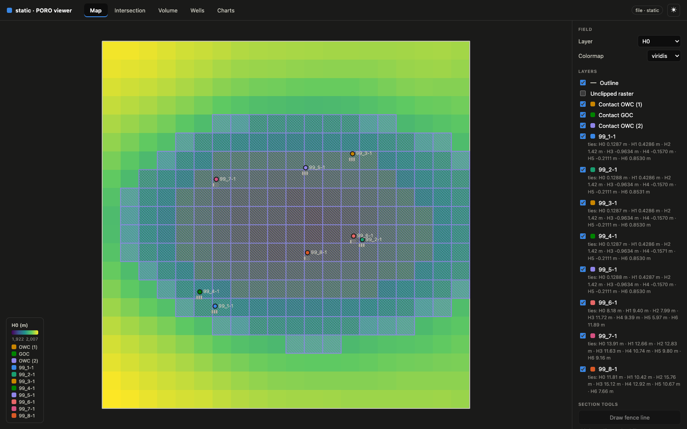Toggle Contact GOC checkbox
Viewport: 687px width, 429px height.
(x=583, y=115)
